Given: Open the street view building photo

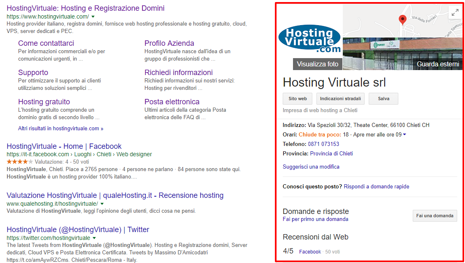Looking at the screenshot, I should pos(402,54).
